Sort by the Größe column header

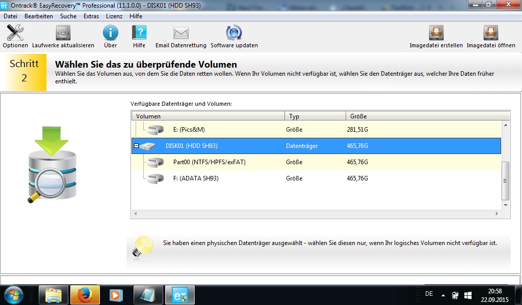tap(428, 116)
